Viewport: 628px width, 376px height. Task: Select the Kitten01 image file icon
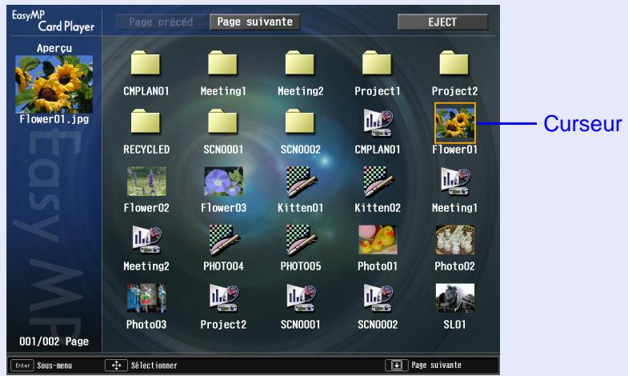pos(302,182)
